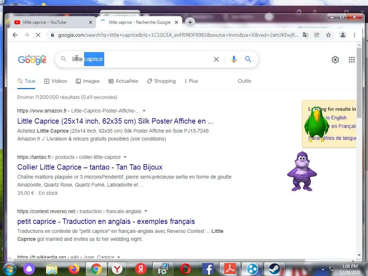Image resolution: width=368 pixels, height=276 pixels.
Task: Click the share page icon in address bar
Action: pyautogui.click(x=317, y=35)
